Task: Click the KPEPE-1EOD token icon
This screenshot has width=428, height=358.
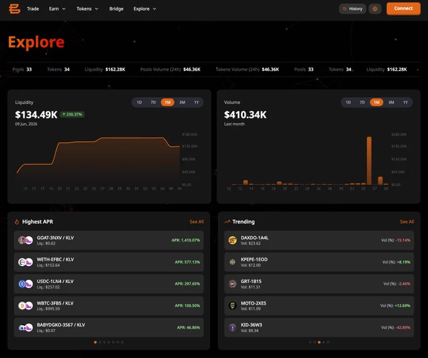Action: click(232, 262)
